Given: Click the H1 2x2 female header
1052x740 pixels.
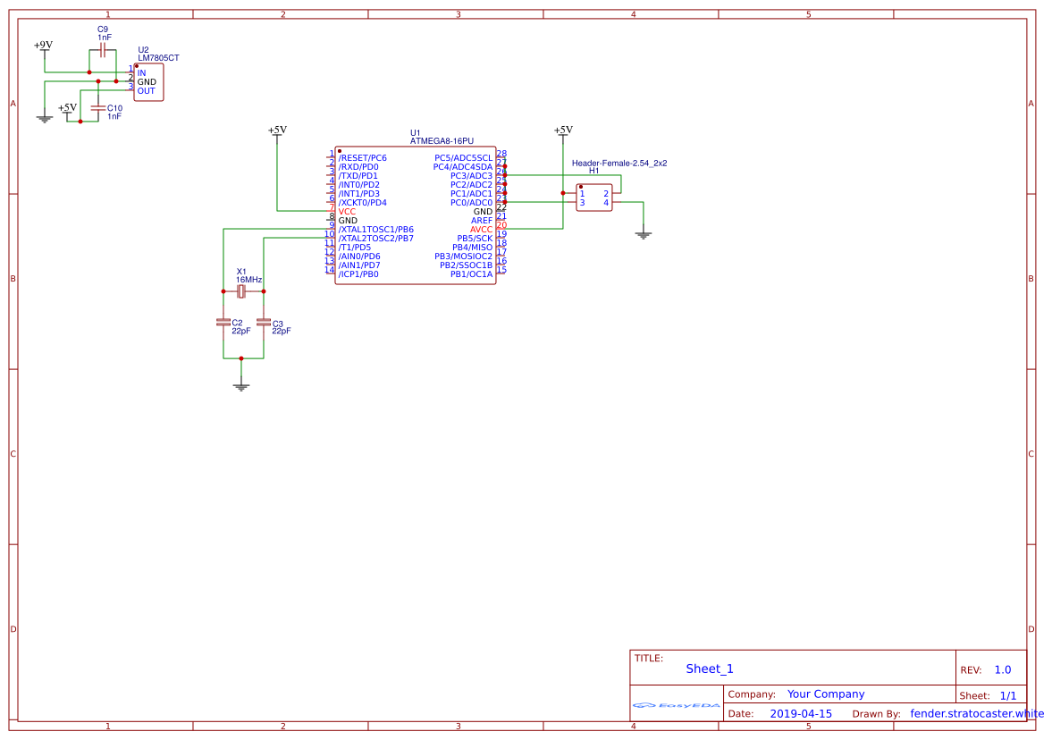Looking at the screenshot, I should click(x=593, y=198).
